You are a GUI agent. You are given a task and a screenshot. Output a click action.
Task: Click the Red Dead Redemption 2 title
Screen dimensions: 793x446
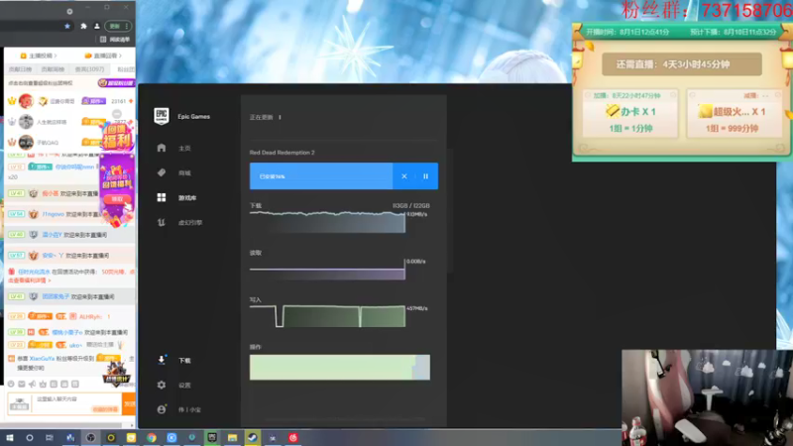click(282, 153)
